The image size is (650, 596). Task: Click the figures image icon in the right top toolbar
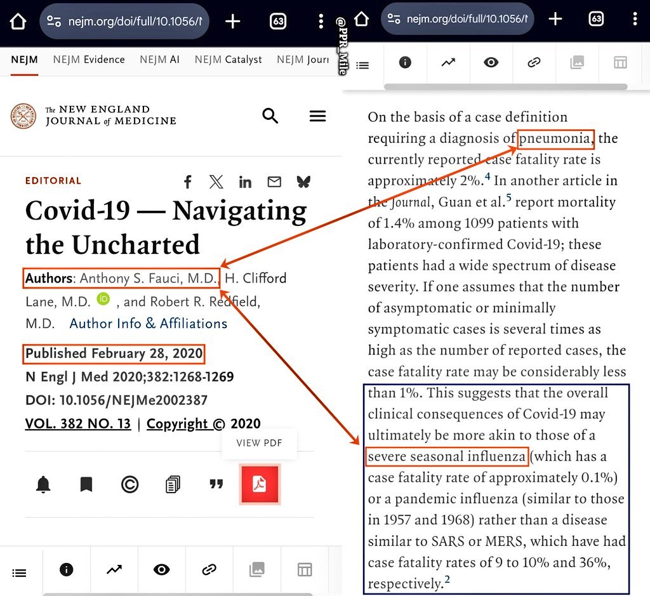coord(577,62)
